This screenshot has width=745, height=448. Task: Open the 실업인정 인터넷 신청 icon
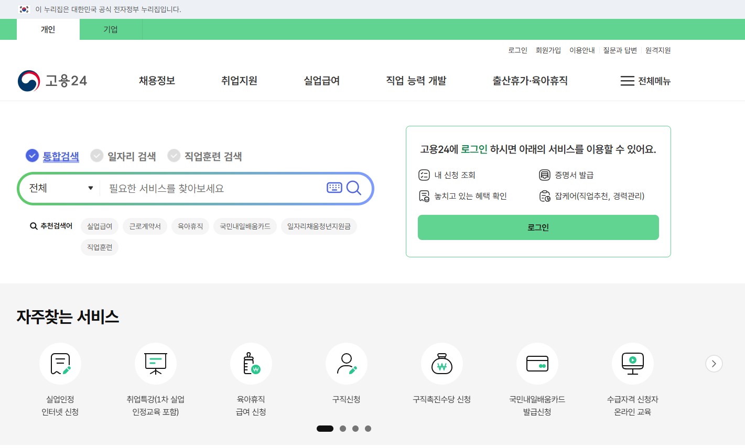(60, 364)
